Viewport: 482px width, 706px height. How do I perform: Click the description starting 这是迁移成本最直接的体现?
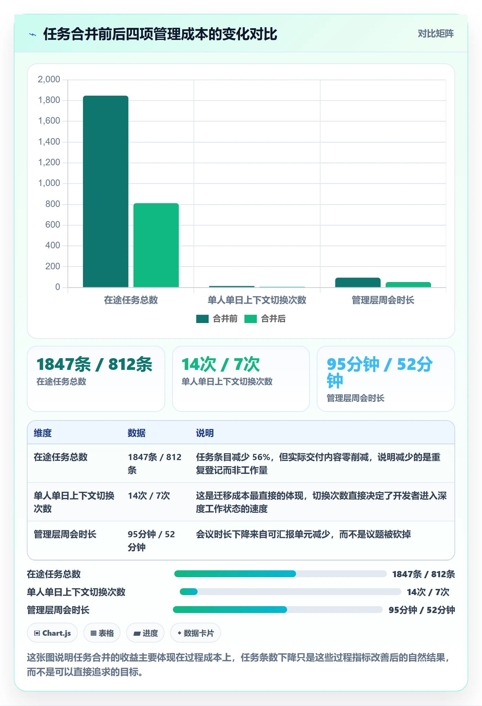(x=321, y=502)
